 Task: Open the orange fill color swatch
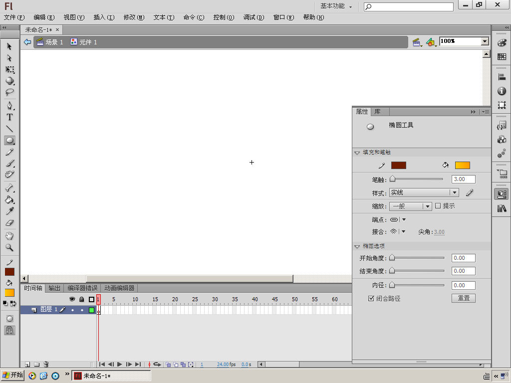tap(463, 166)
